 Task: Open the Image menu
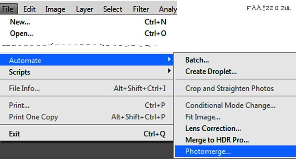tap(55, 9)
